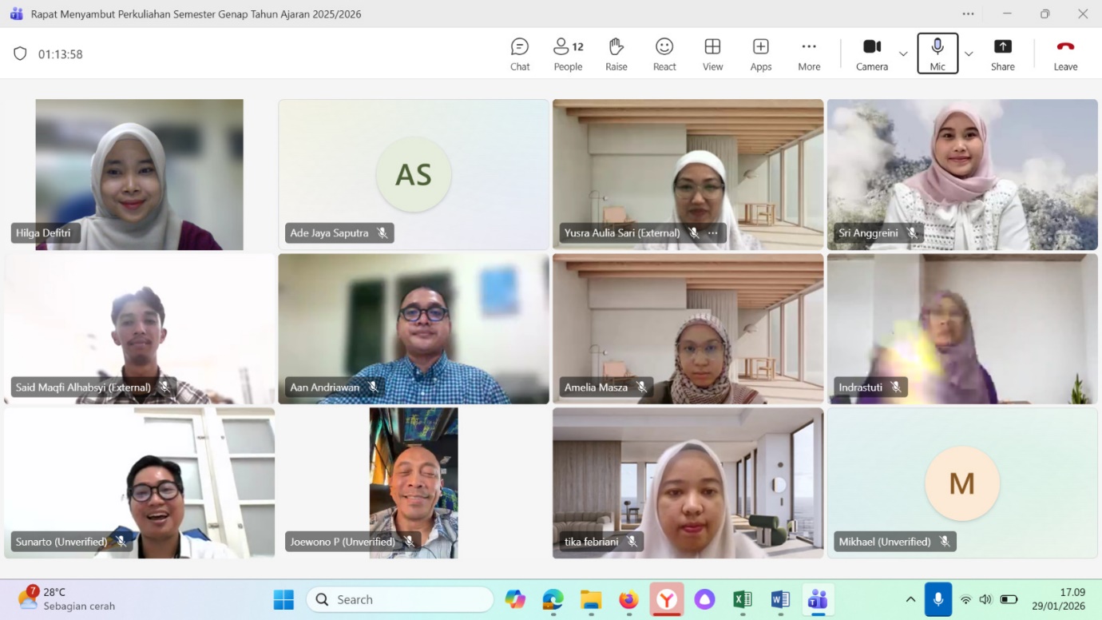Open the Mic device selection dropdown

968,54
